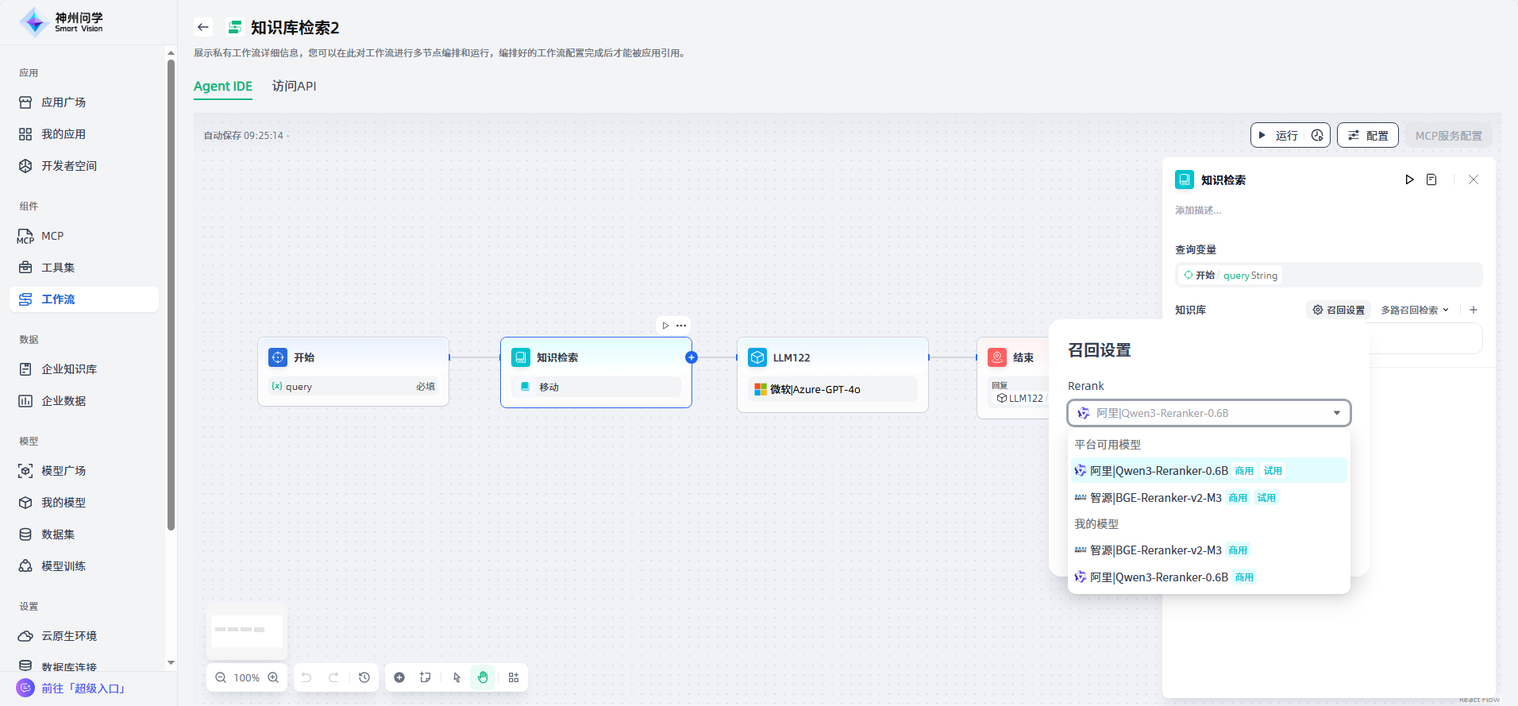Click the 运行 button
The width and height of the screenshot is (1518, 706).
pyautogui.click(x=1279, y=136)
